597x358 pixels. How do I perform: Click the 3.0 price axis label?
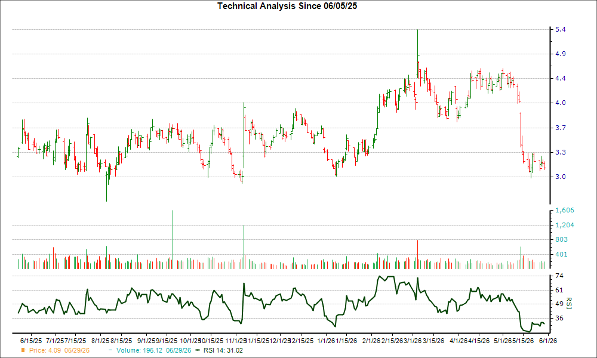560,177
